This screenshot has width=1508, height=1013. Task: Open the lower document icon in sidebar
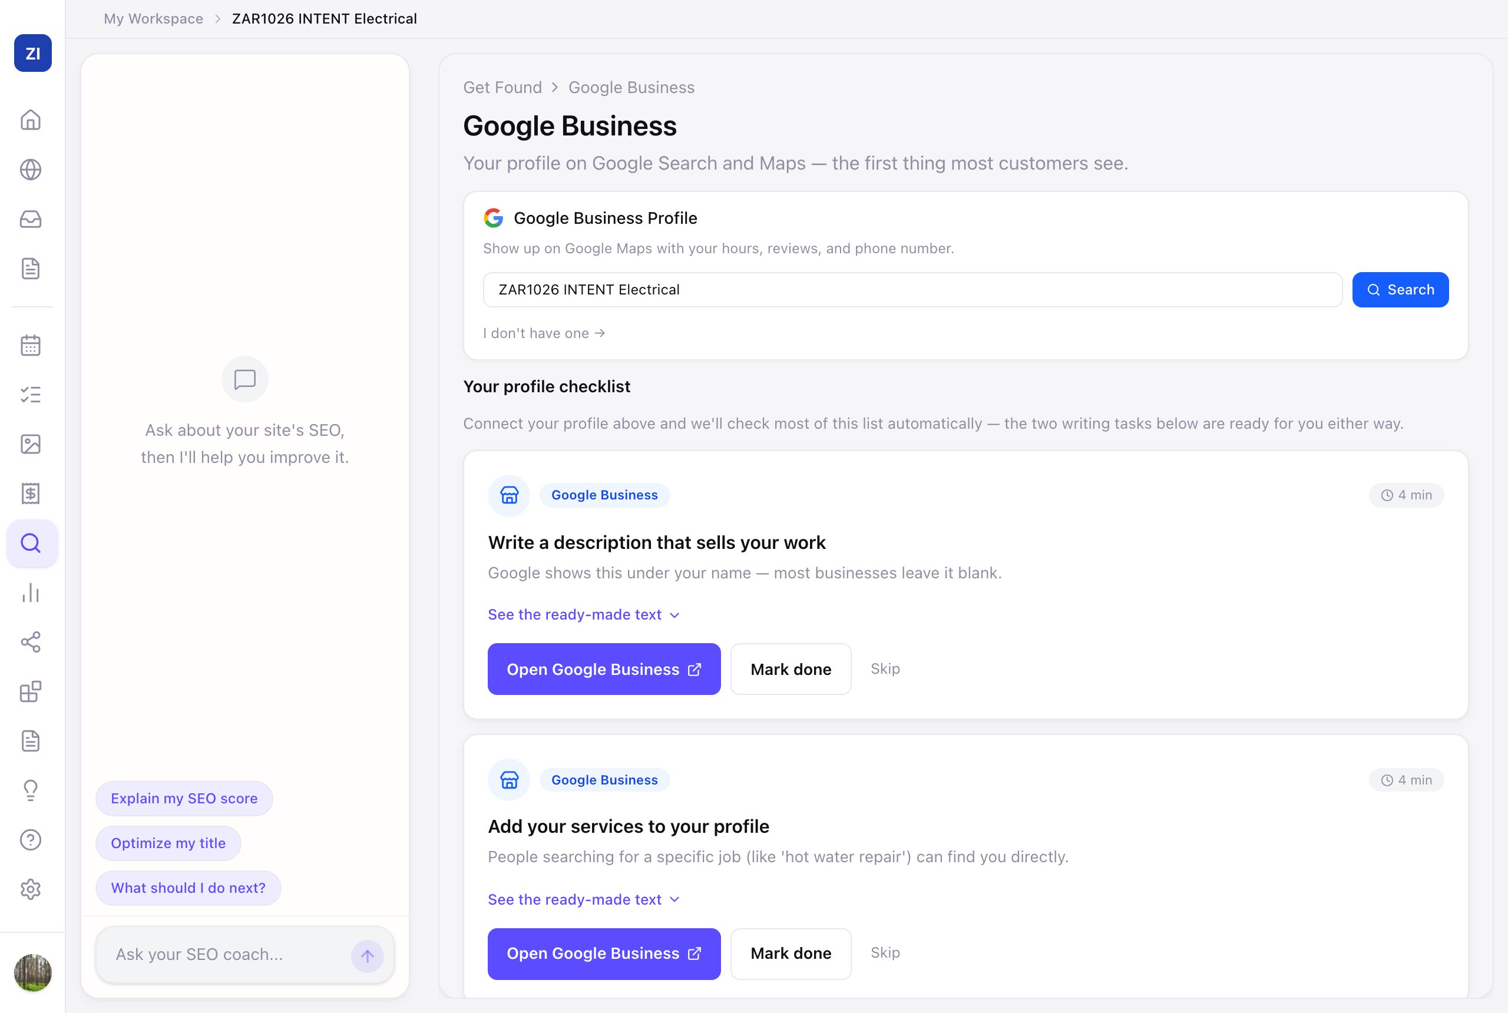tap(31, 741)
